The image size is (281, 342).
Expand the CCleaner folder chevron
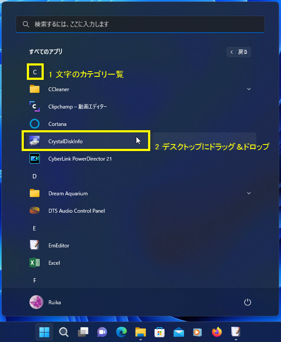tap(249, 89)
